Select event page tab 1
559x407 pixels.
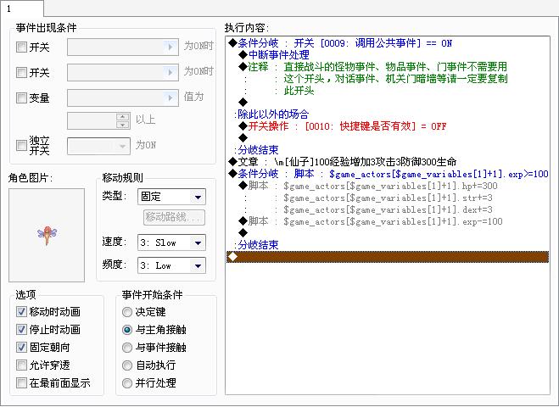[x=22, y=8]
